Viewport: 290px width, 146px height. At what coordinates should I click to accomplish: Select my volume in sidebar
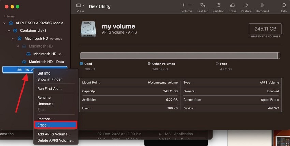pyautogui.click(x=35, y=69)
